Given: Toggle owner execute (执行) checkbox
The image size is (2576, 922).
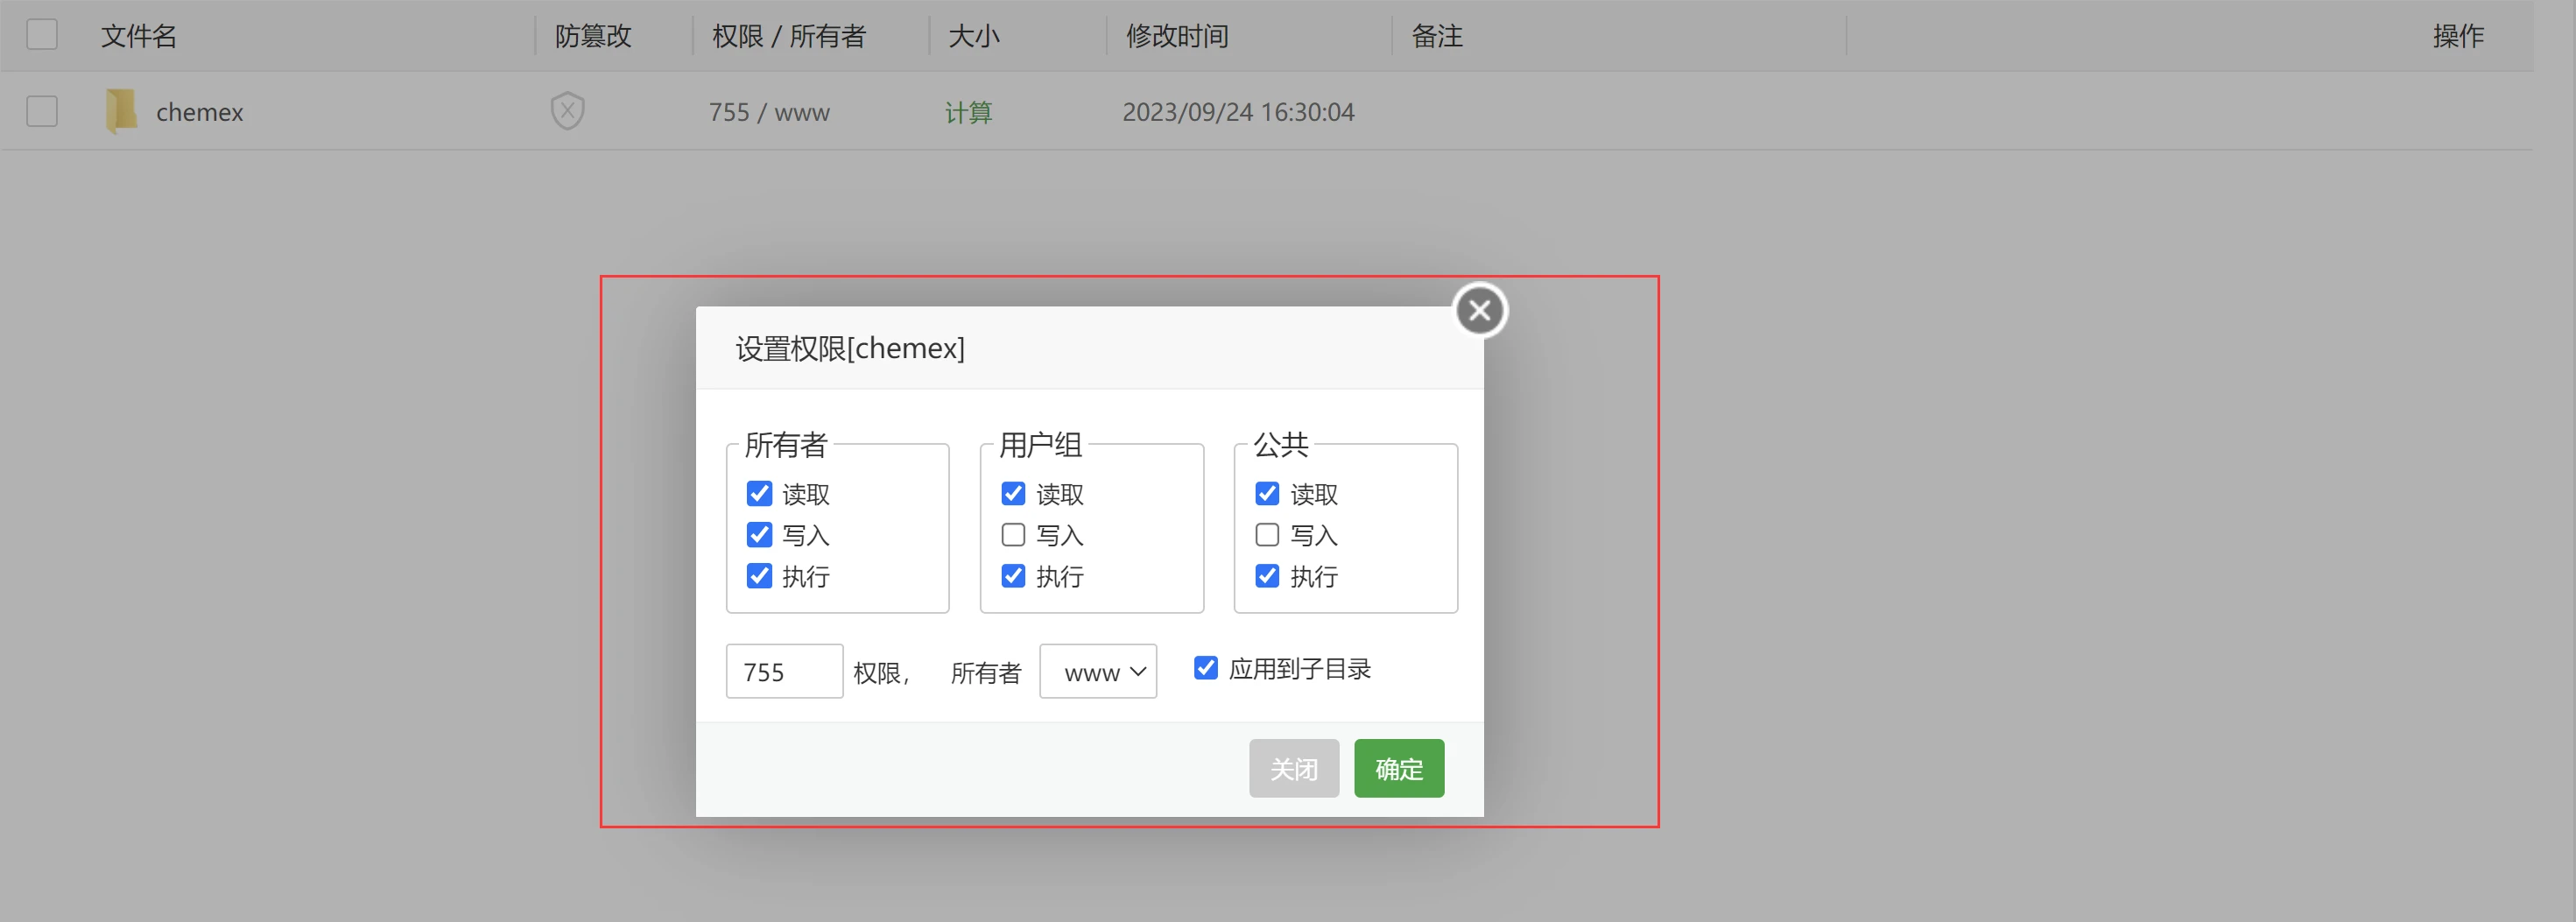Looking at the screenshot, I should (759, 576).
